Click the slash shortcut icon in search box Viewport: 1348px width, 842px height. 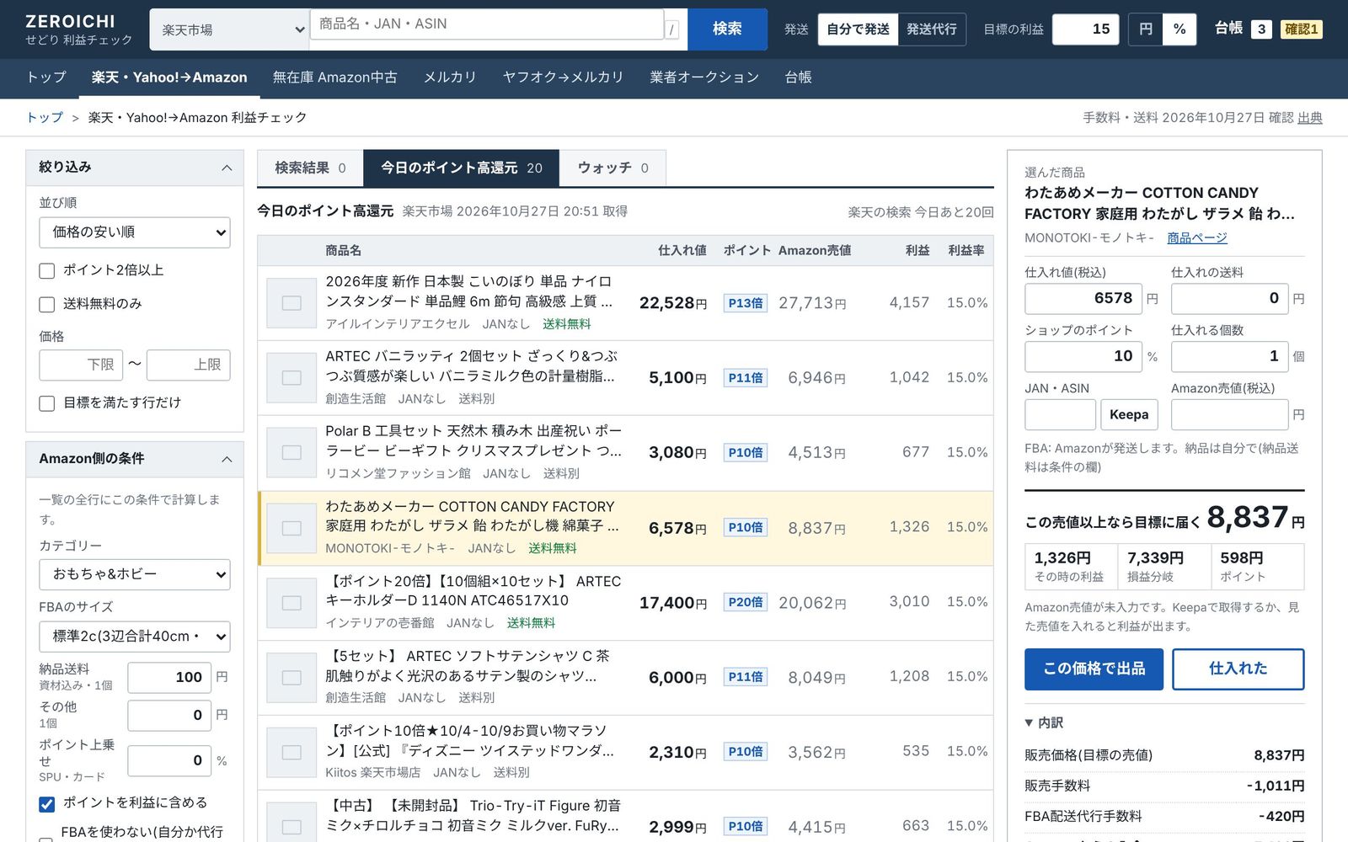(x=671, y=30)
